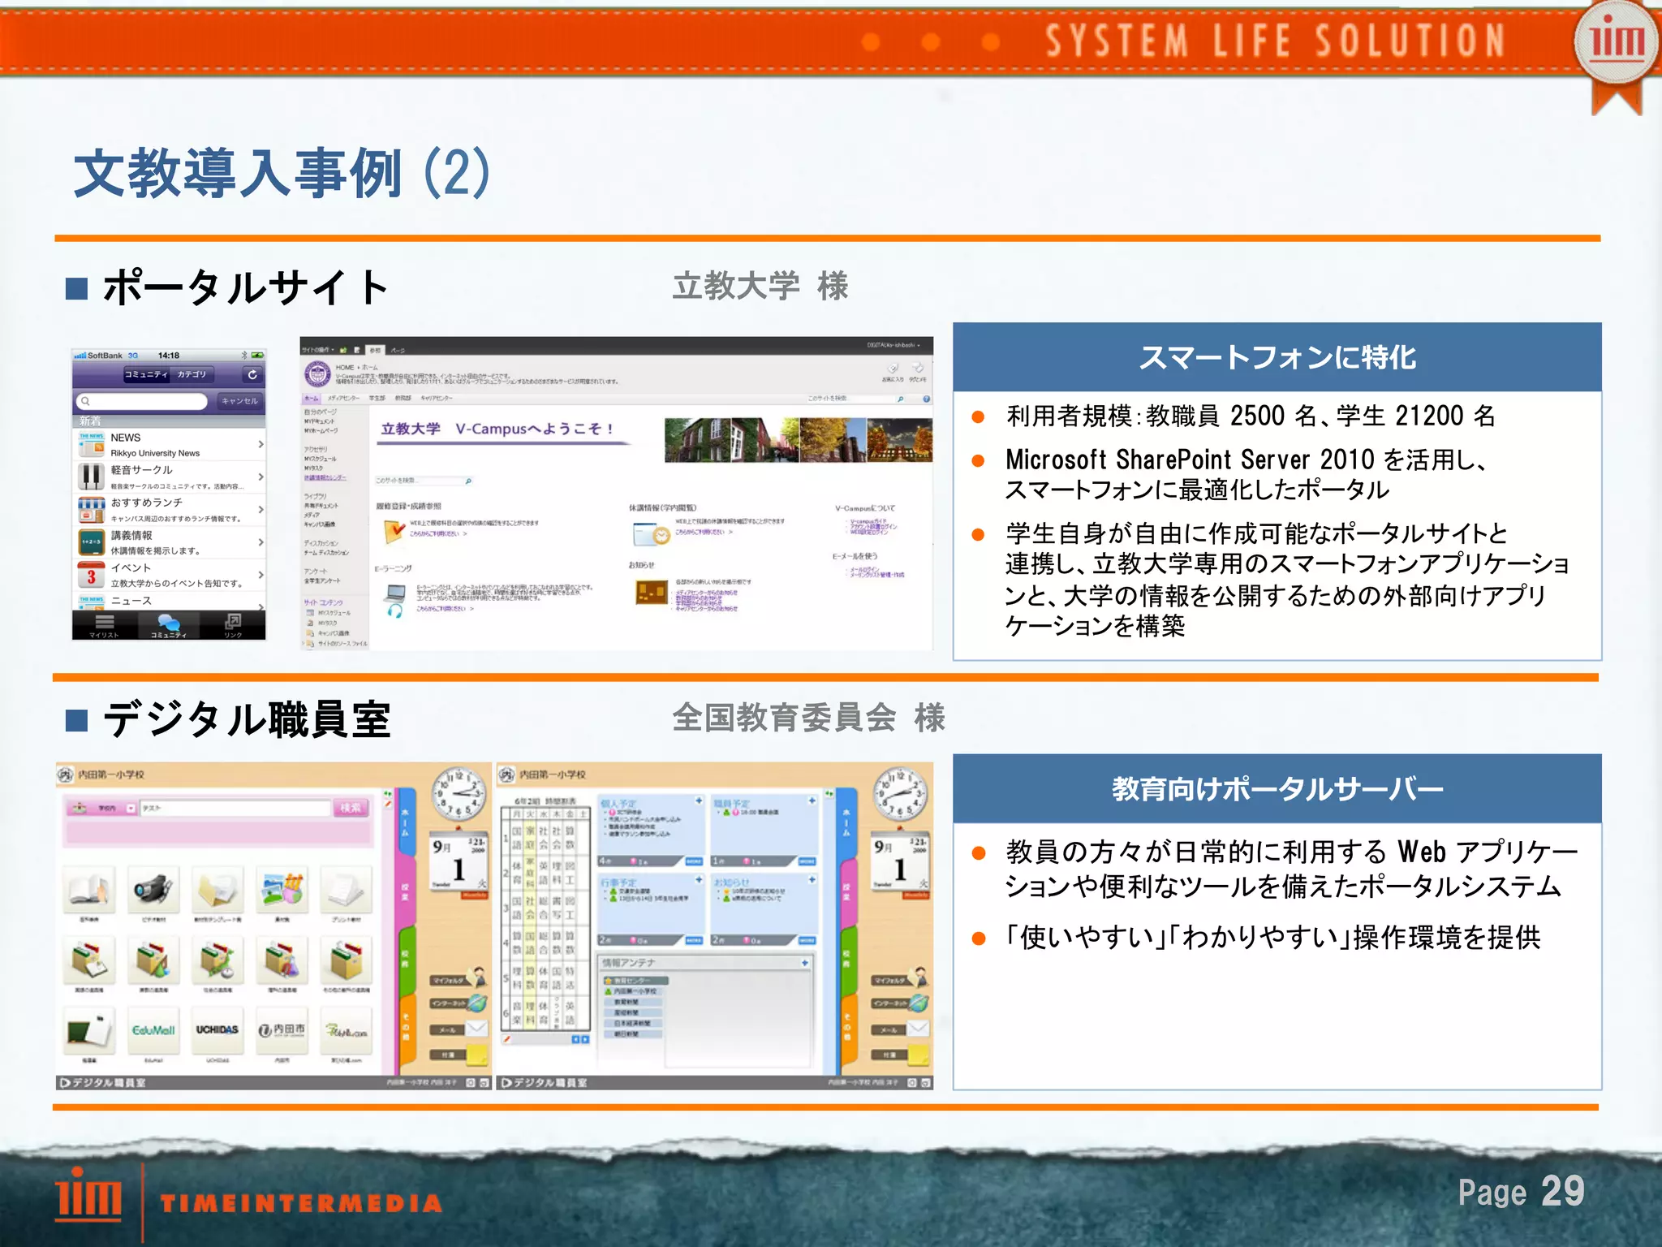Screen dimensions: 1662x1247
Task: Click the Rikkyo University crest logo
Action: 317,375
